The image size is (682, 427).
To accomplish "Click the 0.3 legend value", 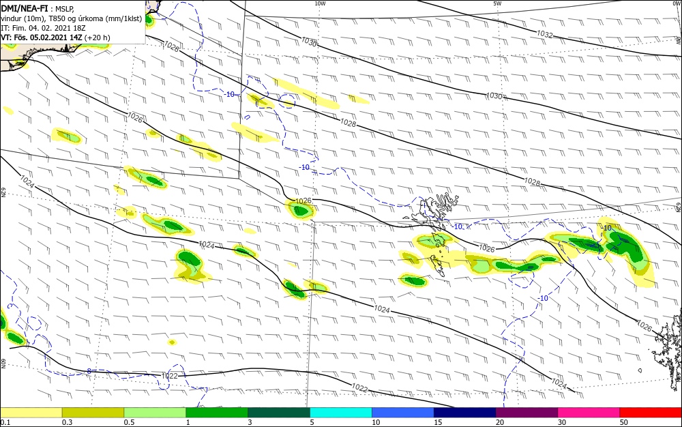I will 67,422.
